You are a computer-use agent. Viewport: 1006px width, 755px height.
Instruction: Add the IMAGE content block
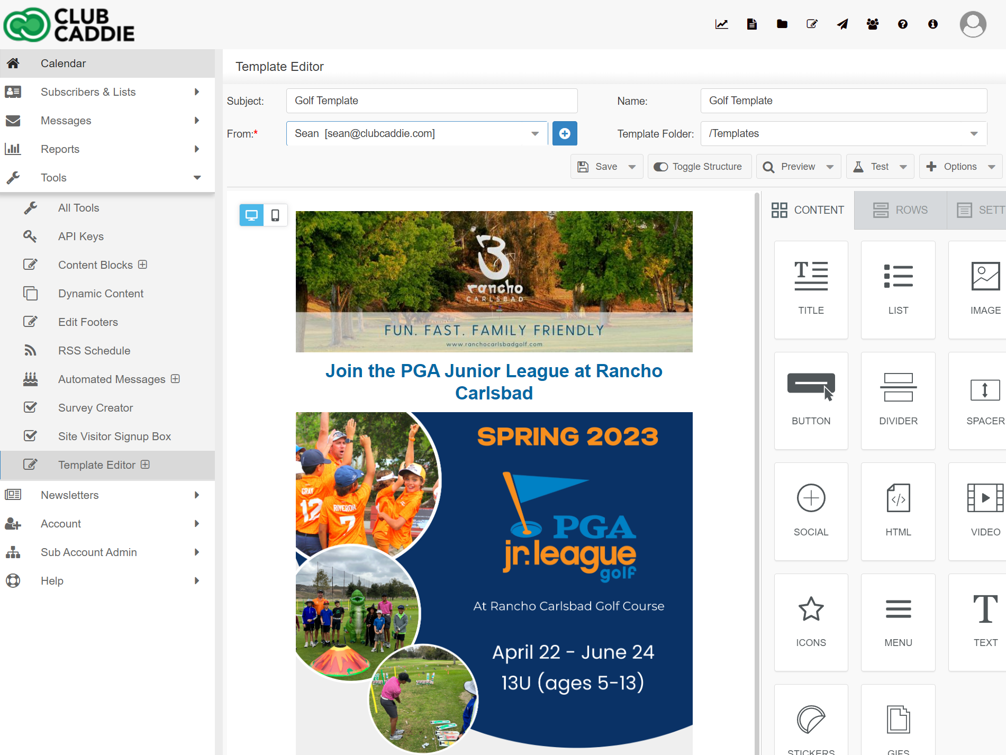(978, 289)
